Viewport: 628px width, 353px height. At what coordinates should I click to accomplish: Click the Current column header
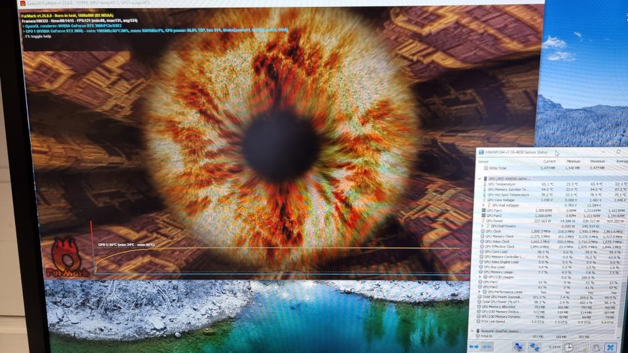click(x=549, y=161)
